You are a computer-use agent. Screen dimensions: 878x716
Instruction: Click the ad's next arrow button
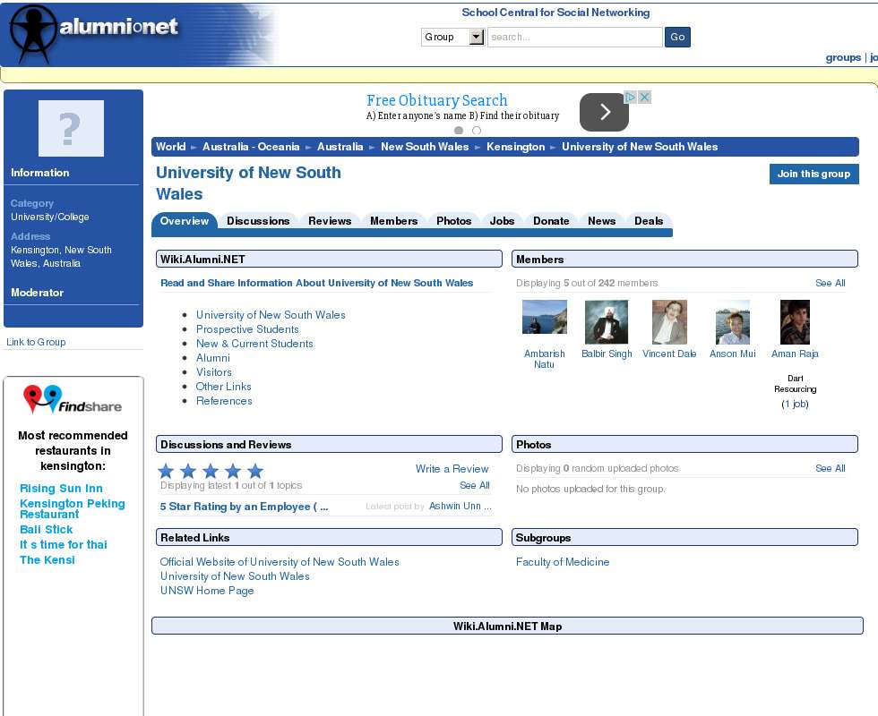coord(604,112)
